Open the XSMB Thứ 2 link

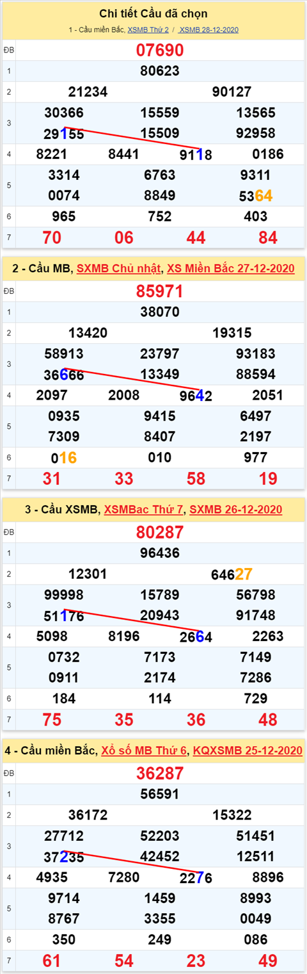[148, 30]
